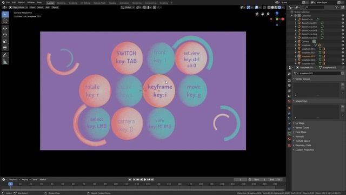Click the Blender logo menu icon

pyautogui.click(x=3, y=2)
